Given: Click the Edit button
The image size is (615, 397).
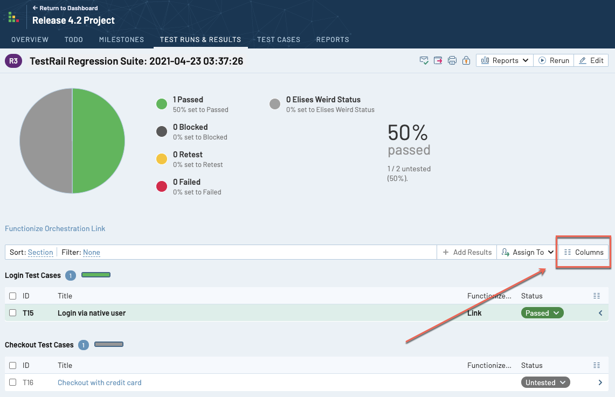Looking at the screenshot, I should point(591,60).
